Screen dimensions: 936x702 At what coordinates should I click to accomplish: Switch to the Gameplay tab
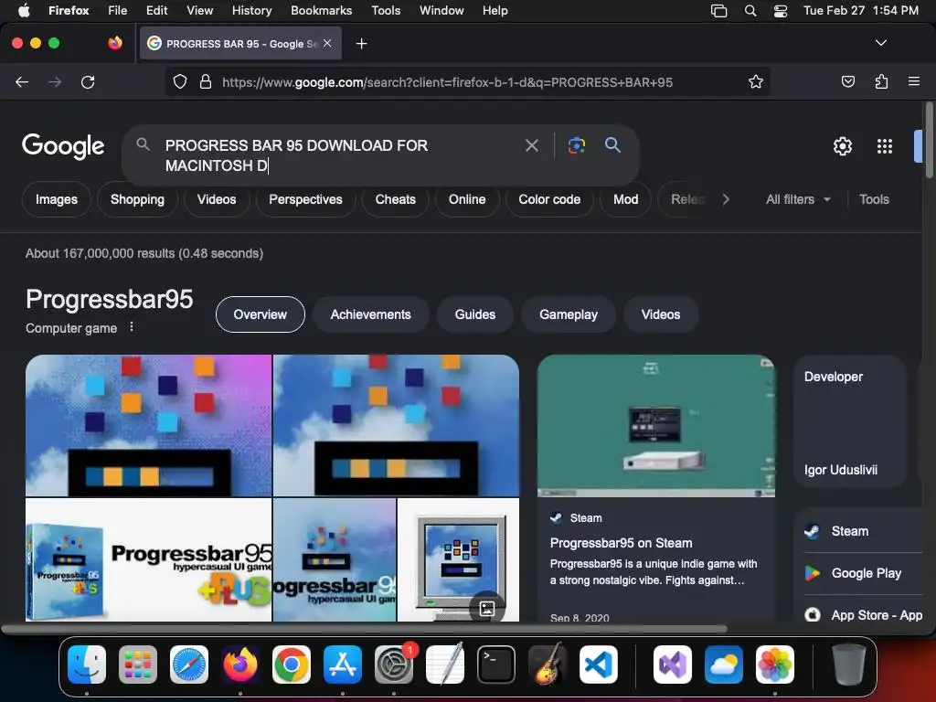(569, 314)
